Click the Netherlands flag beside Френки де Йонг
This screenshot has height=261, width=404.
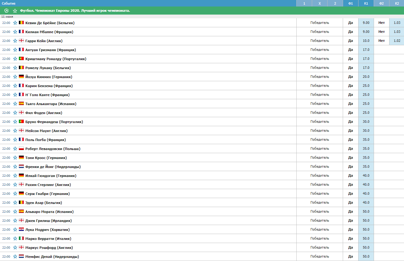21,166
